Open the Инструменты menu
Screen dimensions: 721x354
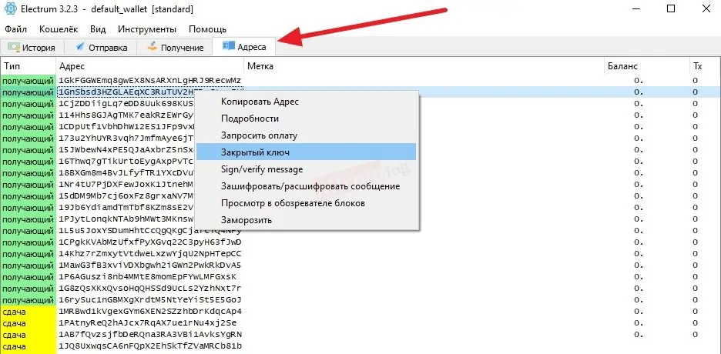click(146, 29)
